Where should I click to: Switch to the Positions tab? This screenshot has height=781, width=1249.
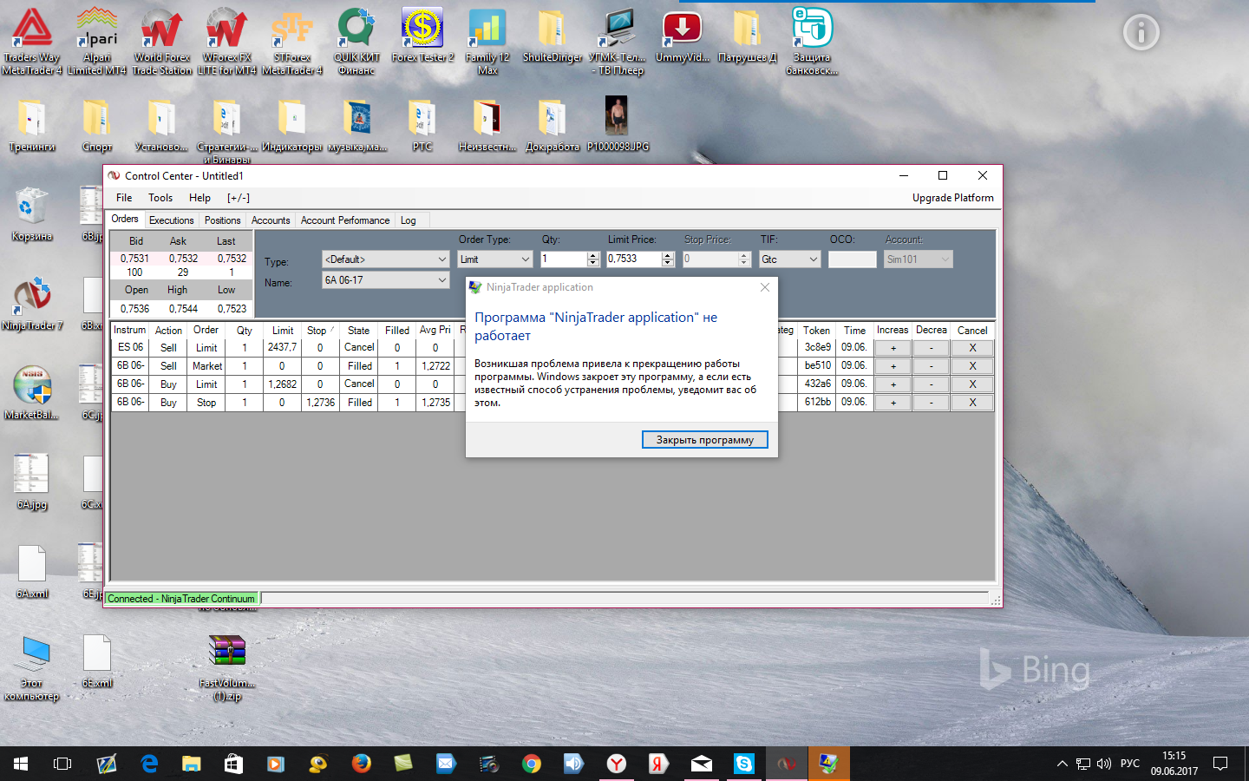point(223,220)
